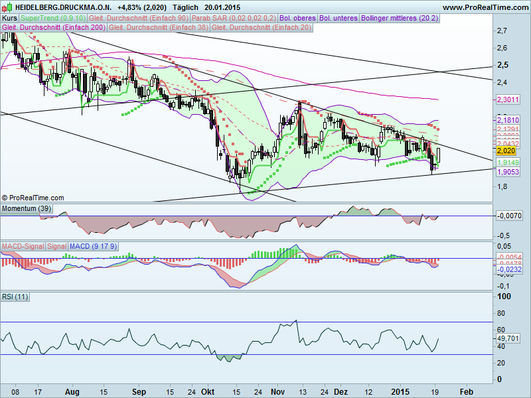Click the RSI value 49,701
531x398 pixels.
pyautogui.click(x=508, y=338)
